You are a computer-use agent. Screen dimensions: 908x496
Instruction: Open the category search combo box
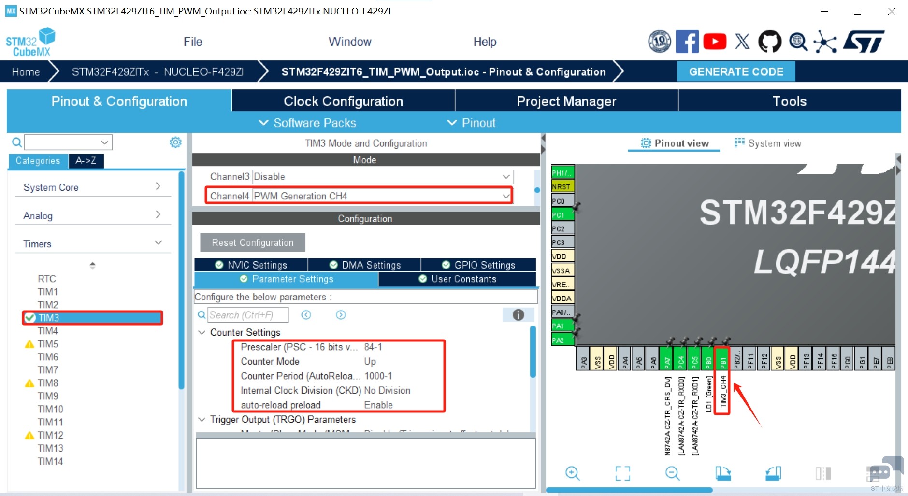(x=68, y=142)
